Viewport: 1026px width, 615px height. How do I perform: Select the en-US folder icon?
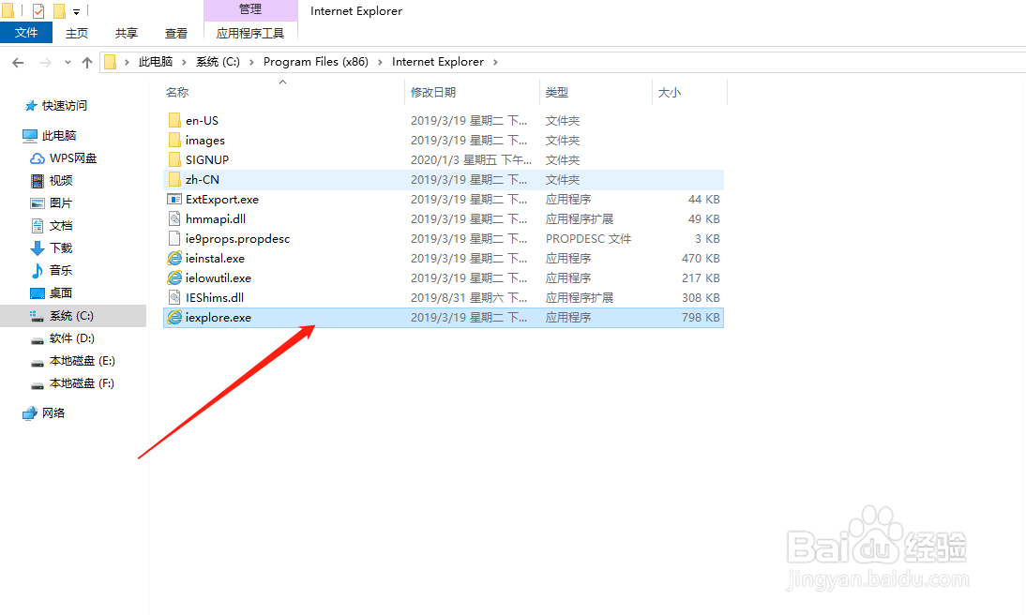click(x=174, y=120)
